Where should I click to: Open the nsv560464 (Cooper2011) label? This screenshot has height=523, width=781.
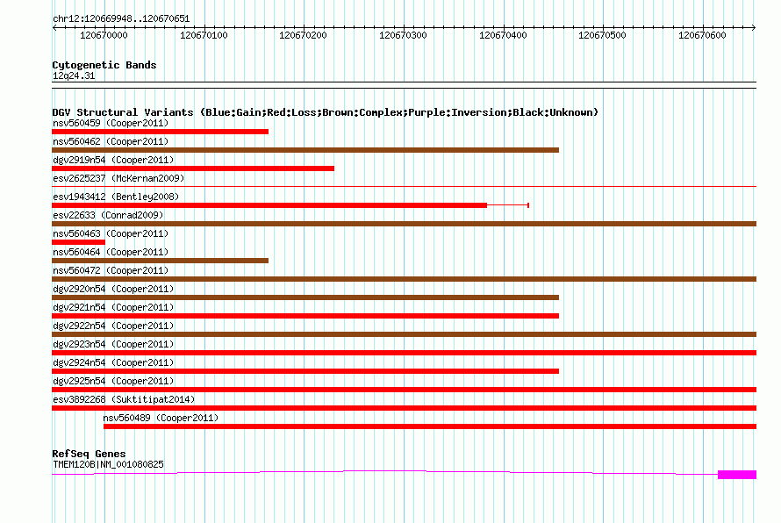click(x=111, y=252)
